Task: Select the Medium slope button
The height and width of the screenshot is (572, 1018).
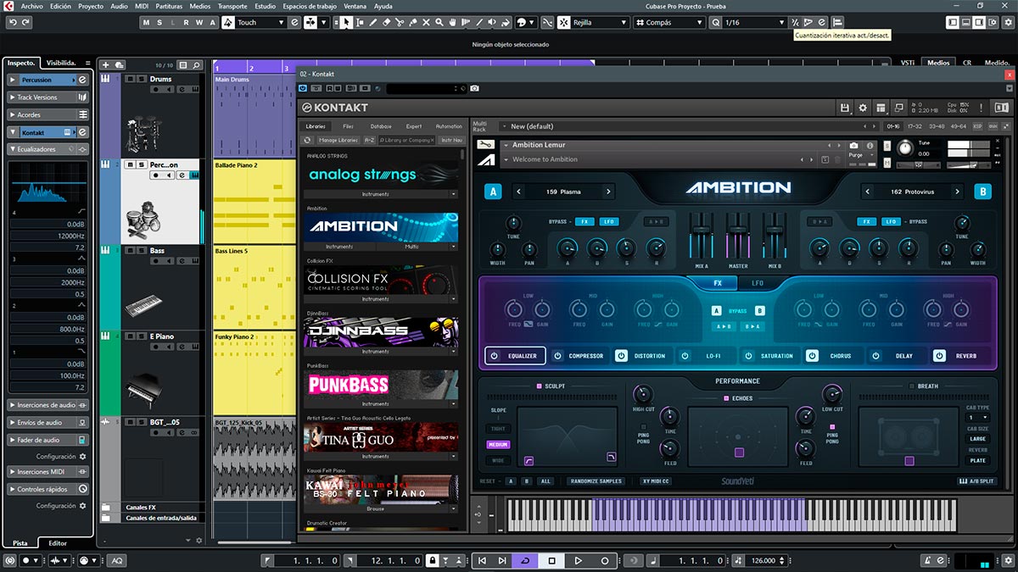Action: coord(498,445)
